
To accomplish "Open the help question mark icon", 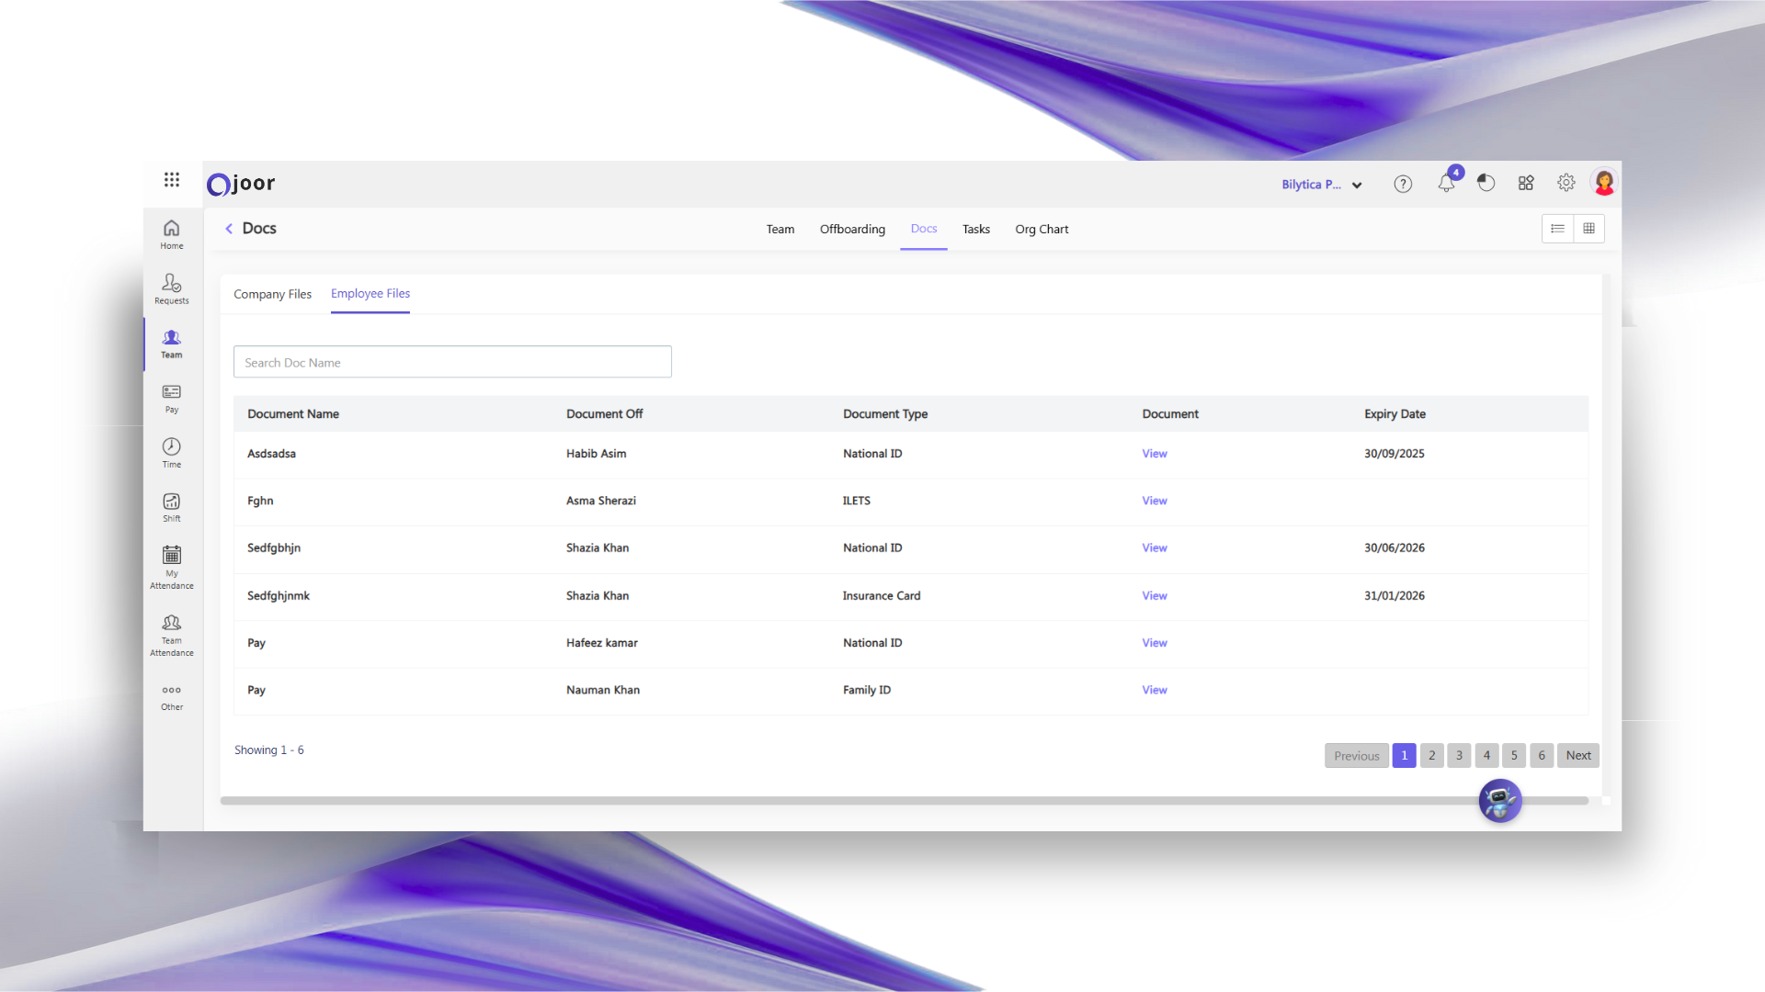I will 1403,184.
